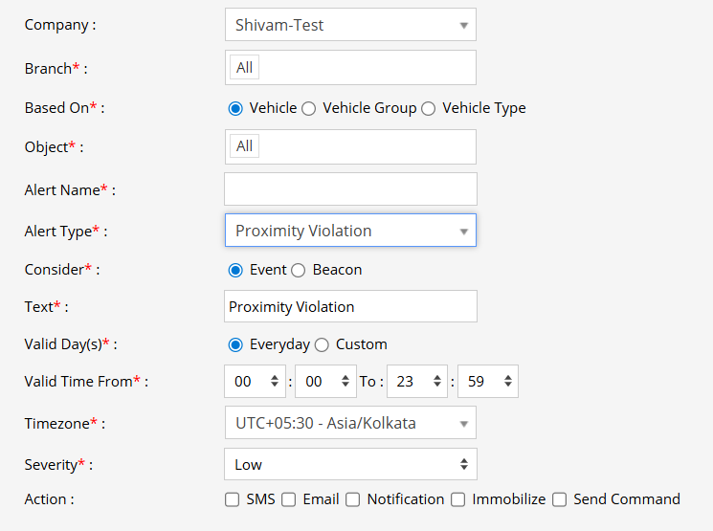
Task: Select Everyday for Valid Days
Action: [x=235, y=344]
